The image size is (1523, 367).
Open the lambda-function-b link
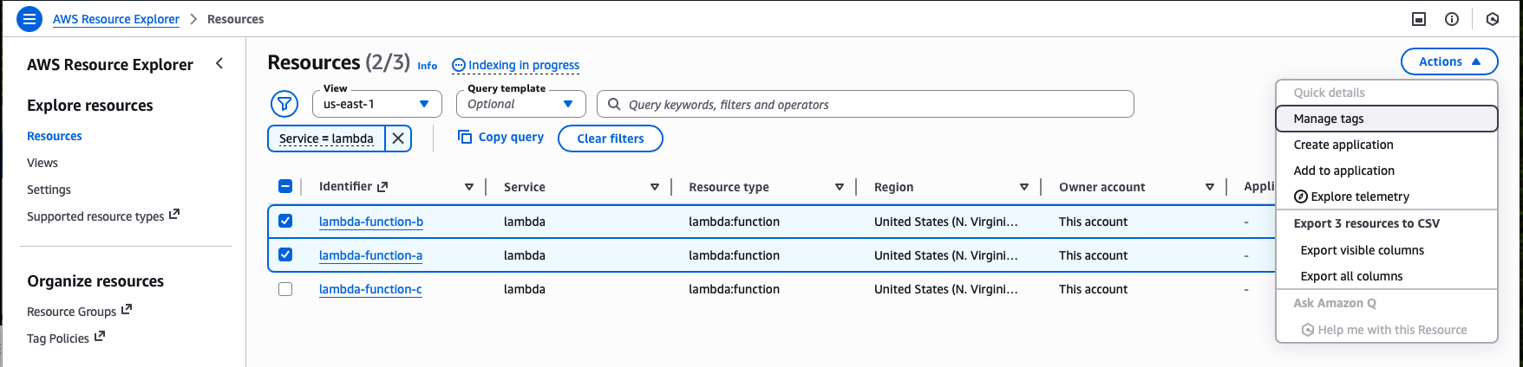click(371, 222)
